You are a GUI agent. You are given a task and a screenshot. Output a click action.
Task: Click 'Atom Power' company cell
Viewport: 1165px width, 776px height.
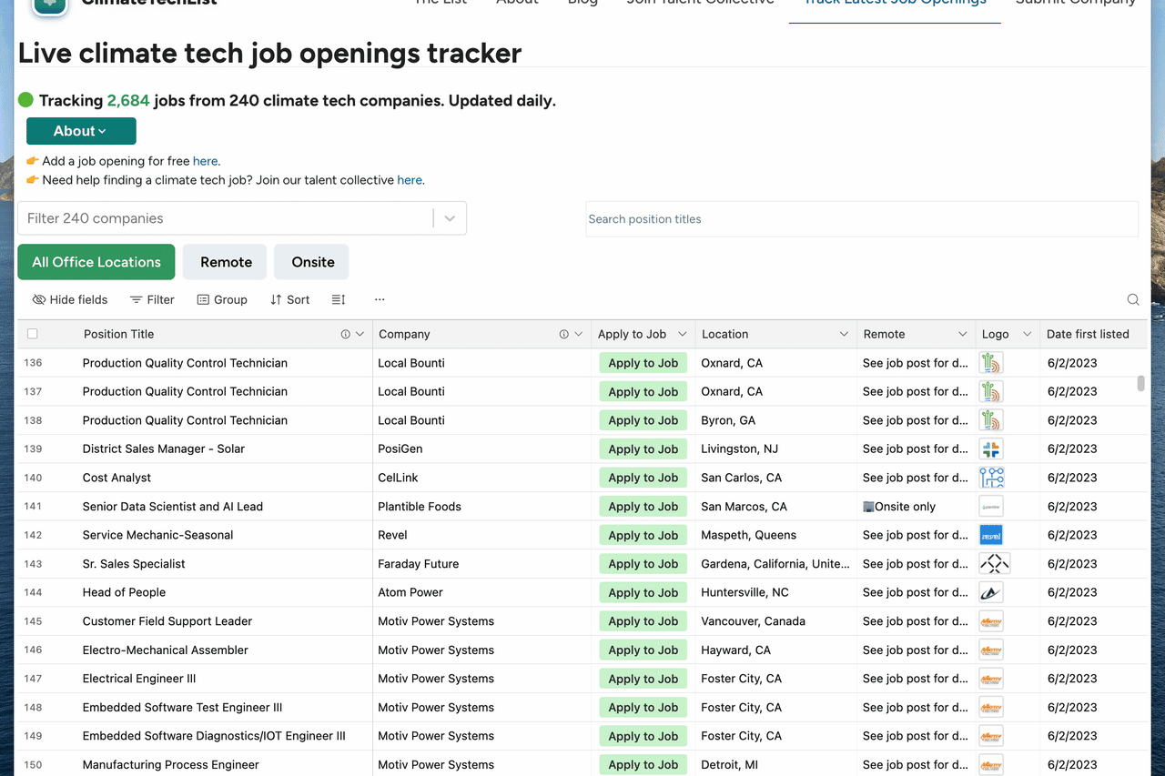[x=481, y=592]
